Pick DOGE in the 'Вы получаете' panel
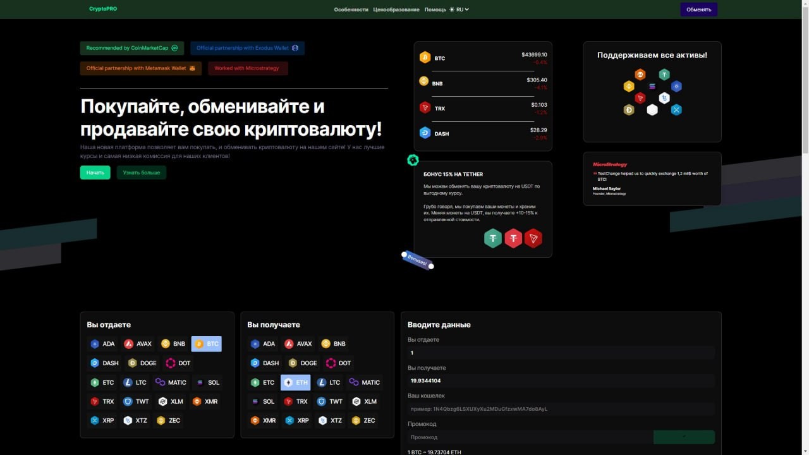 (x=303, y=363)
